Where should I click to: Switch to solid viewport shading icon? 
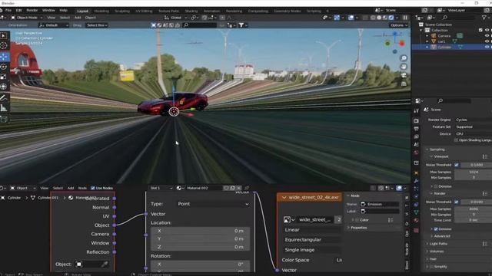tap(379, 18)
